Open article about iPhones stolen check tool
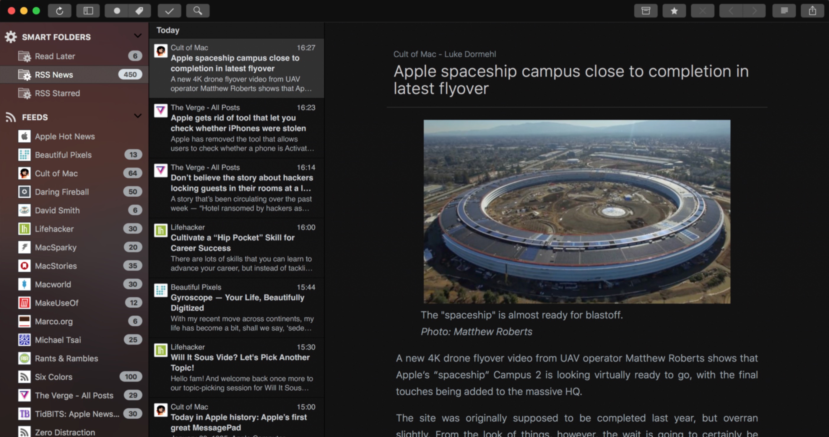This screenshot has height=437, width=829. 237,128
